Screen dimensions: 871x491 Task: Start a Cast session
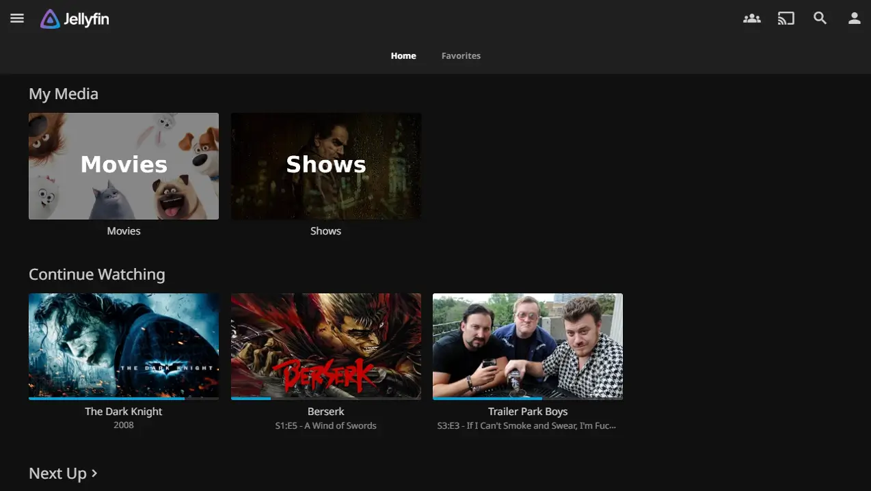click(786, 18)
